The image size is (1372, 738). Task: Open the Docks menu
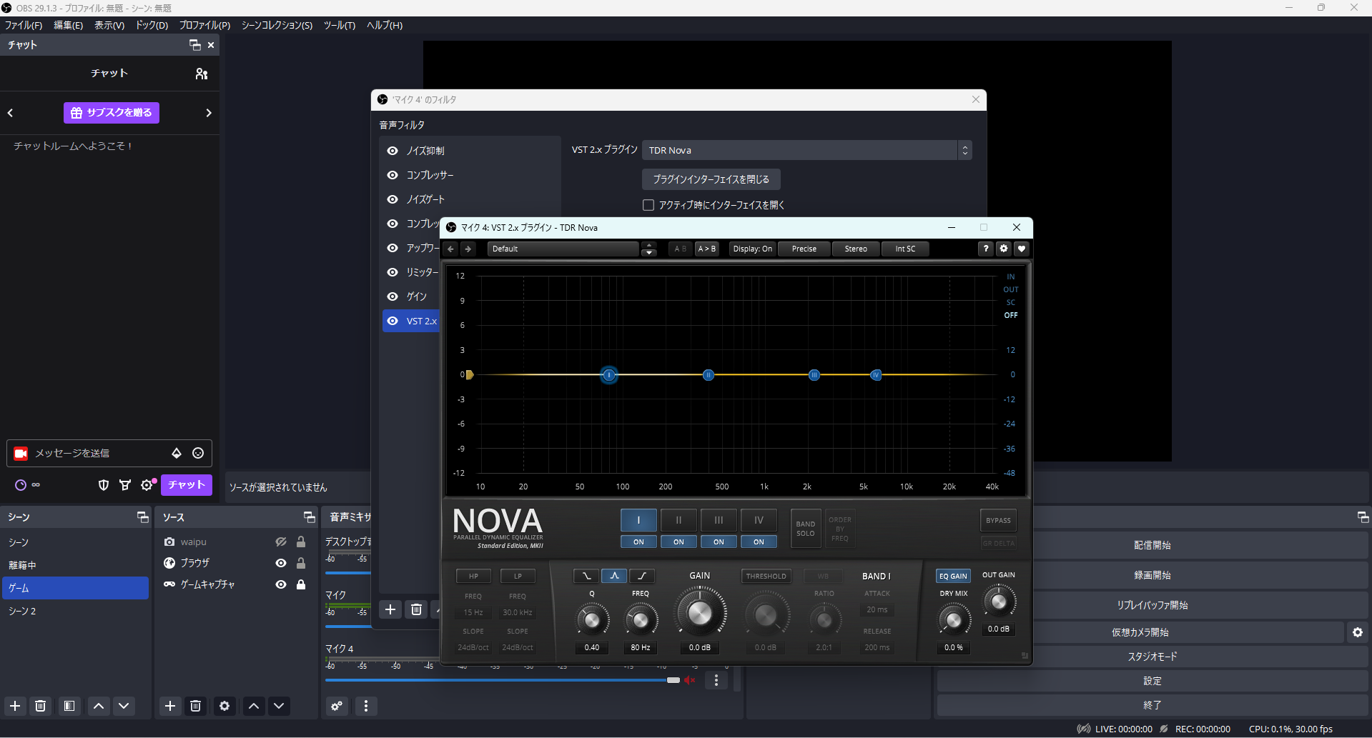(x=152, y=25)
